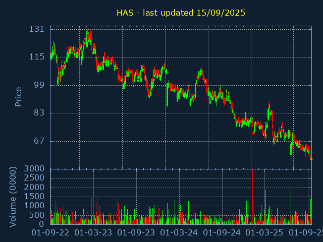This screenshot has height=242, width=323.
Task: Click the date label 01-03-23
Action: click(93, 233)
